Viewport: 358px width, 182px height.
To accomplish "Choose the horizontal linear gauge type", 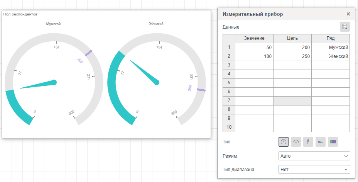I will (x=321, y=142).
